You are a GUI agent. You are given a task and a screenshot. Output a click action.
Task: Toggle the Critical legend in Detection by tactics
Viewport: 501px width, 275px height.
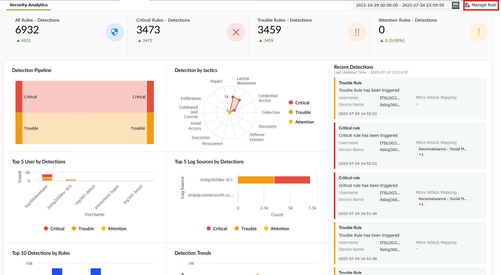pyautogui.click(x=299, y=103)
